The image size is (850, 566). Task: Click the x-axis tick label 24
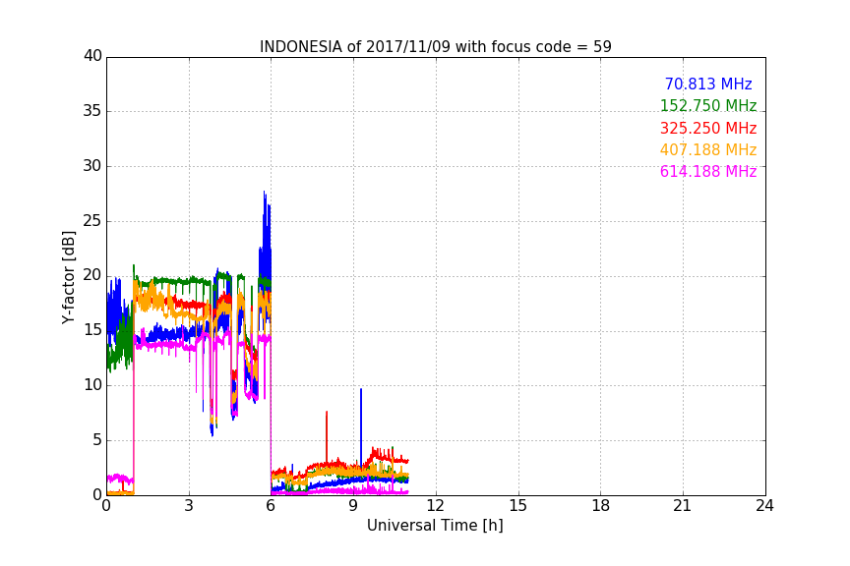[764, 506]
